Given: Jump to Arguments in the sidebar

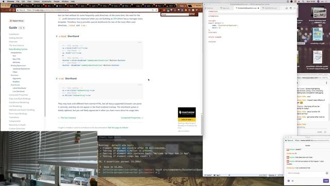Looking at the screenshot, I should [x=16, y=79].
